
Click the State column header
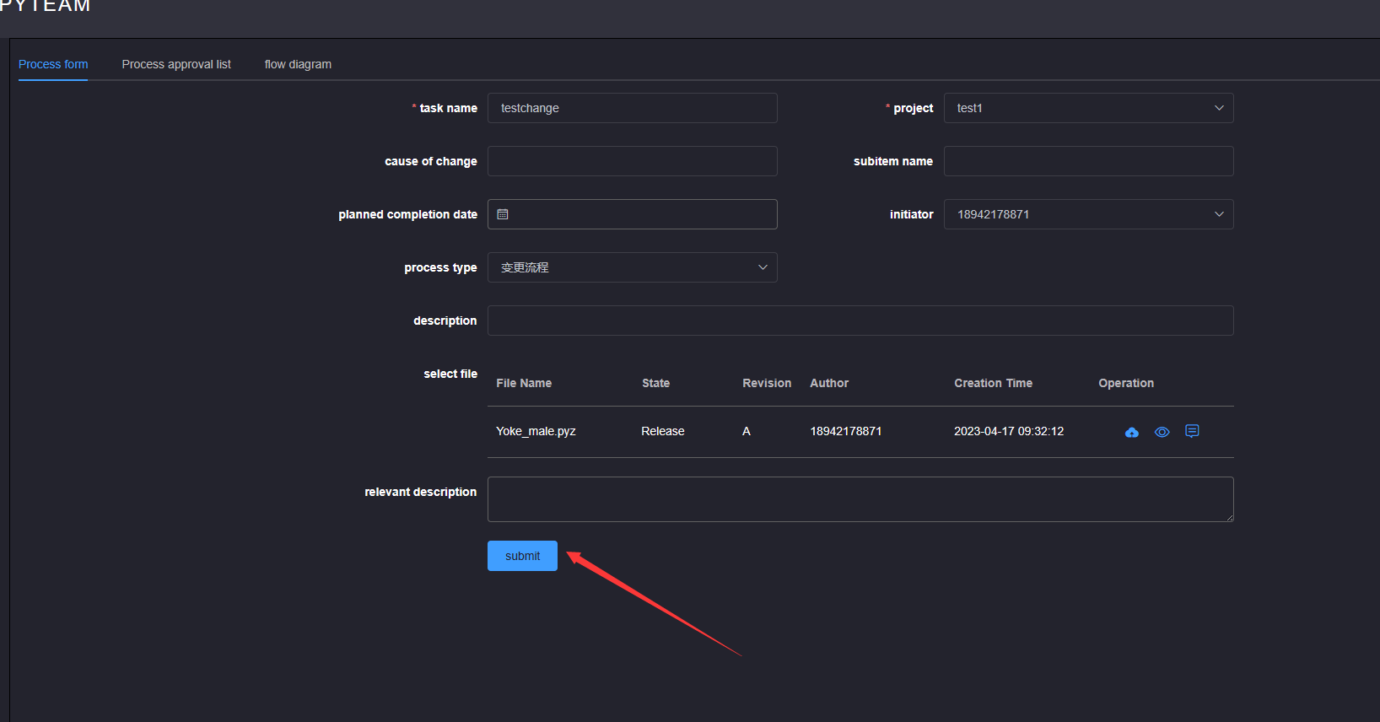(655, 383)
